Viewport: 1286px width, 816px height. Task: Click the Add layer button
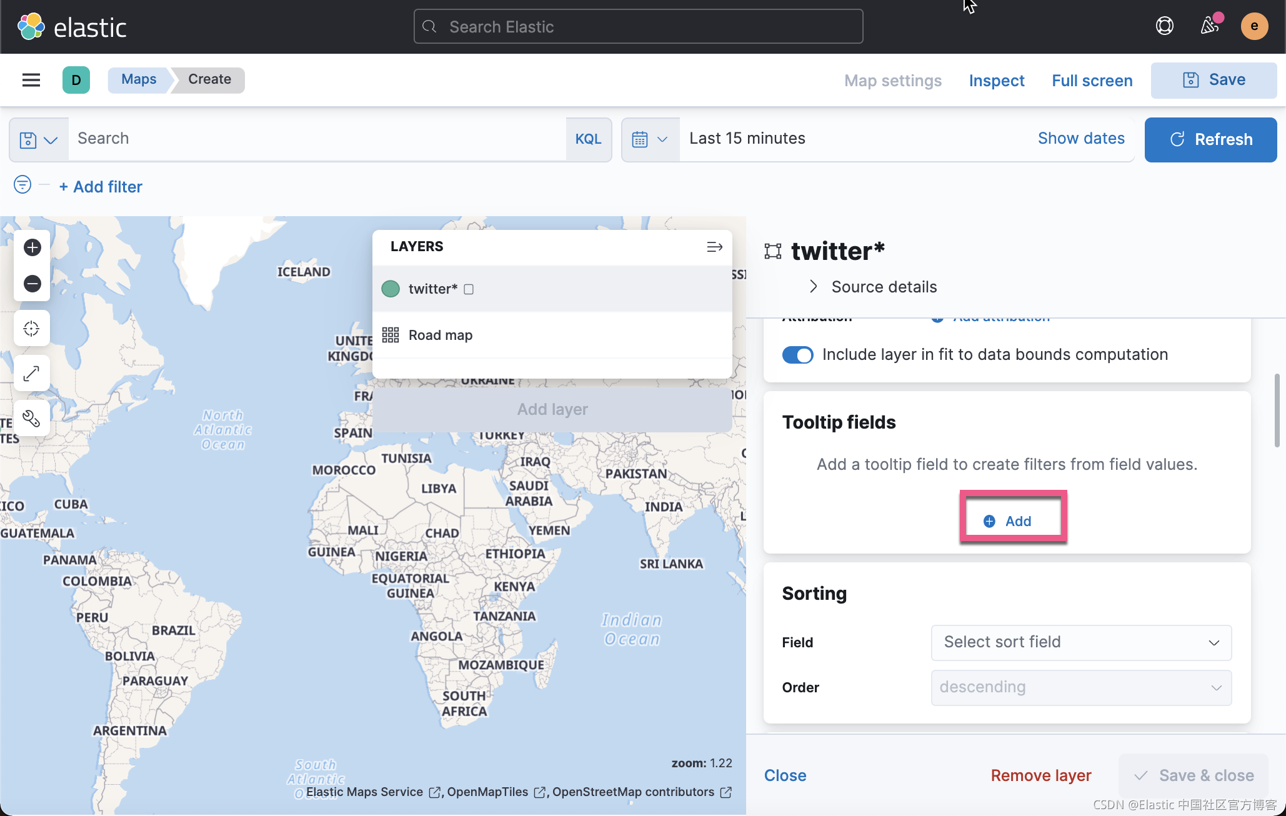tap(552, 409)
